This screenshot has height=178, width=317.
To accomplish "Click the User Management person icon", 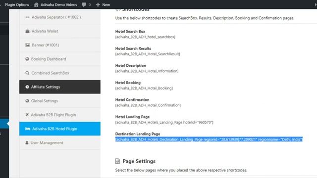I will pyautogui.click(x=27, y=143).
